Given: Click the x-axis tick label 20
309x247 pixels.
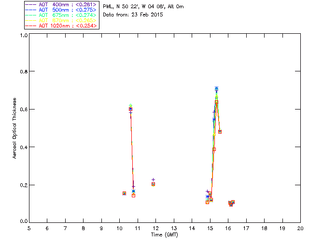Looking at the screenshot, I should pyautogui.click(x=300, y=228).
